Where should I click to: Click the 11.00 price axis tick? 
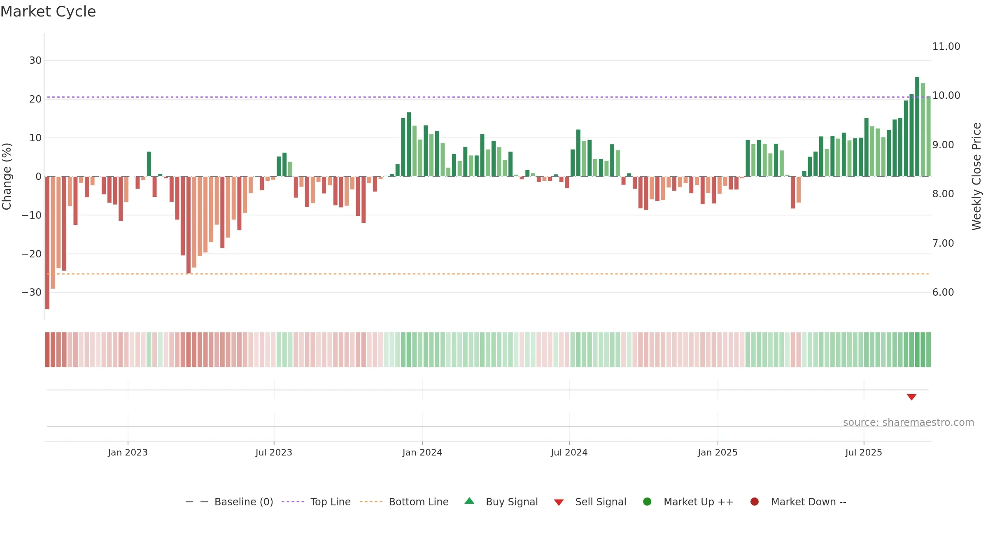pyautogui.click(x=946, y=46)
